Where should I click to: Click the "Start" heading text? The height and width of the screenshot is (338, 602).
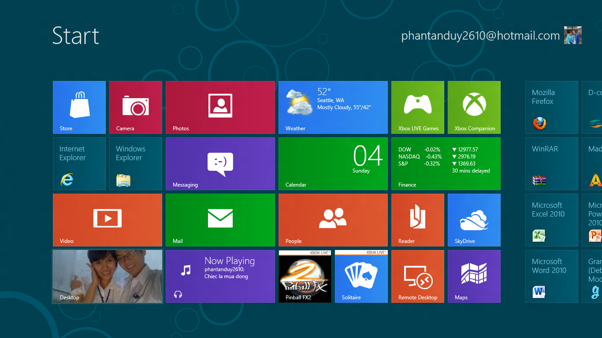pyautogui.click(x=76, y=36)
